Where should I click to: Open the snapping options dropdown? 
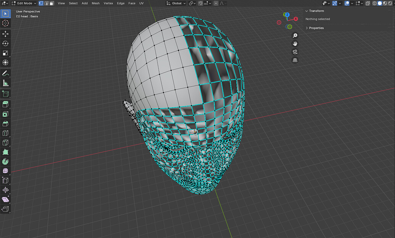[208, 3]
